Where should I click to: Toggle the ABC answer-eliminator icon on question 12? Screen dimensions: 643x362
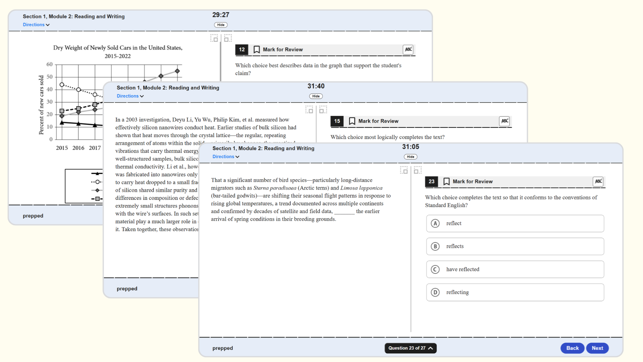408,50
